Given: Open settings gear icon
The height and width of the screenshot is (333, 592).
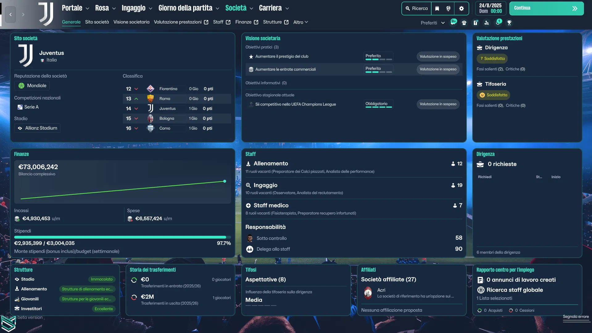Looking at the screenshot, I should coord(461,8).
